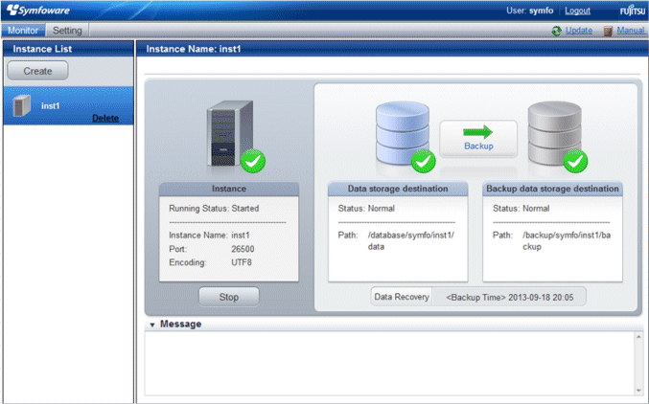Click the Logout link

pyautogui.click(x=577, y=11)
